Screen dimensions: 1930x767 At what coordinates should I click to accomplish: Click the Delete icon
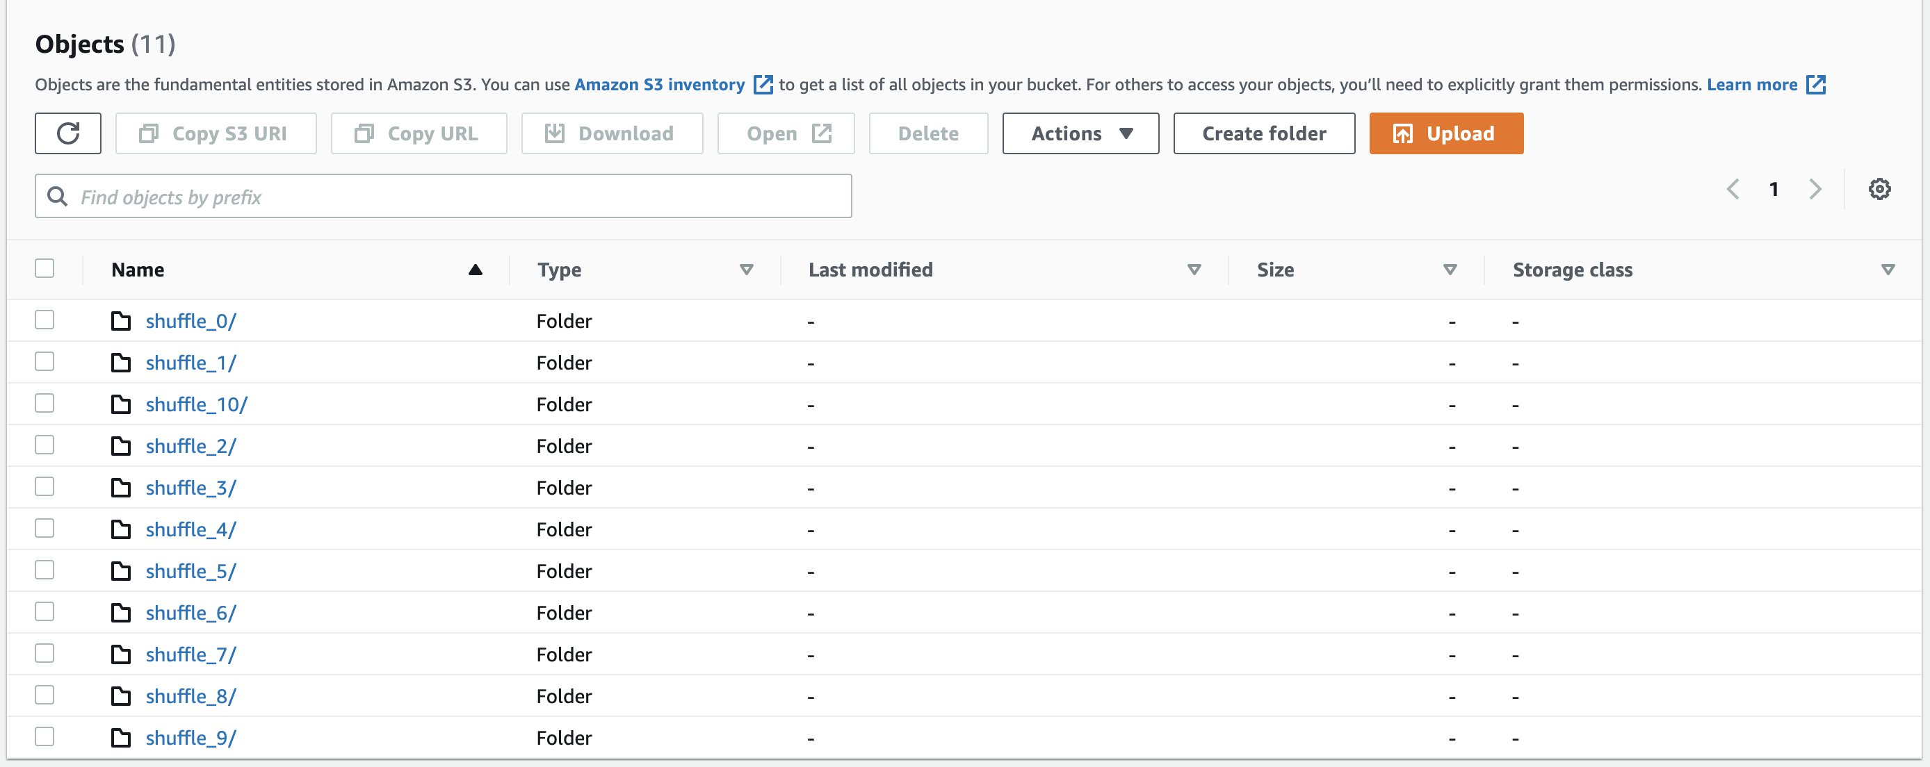[930, 133]
